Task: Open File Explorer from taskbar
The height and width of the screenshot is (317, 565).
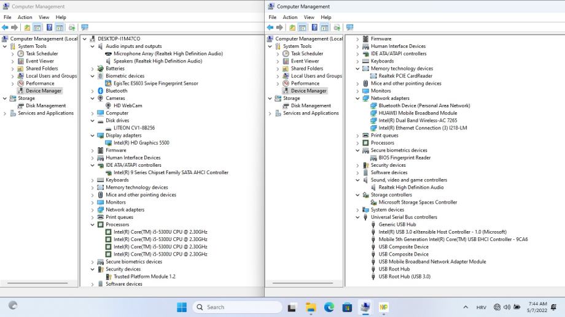Action: click(x=311, y=307)
